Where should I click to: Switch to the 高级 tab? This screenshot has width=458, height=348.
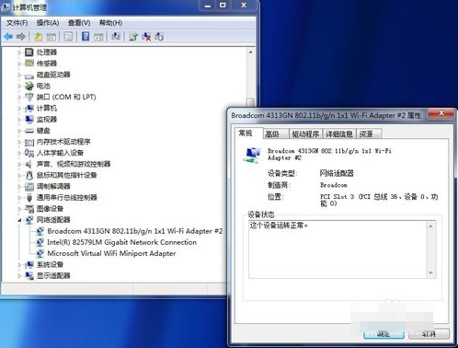(x=275, y=133)
